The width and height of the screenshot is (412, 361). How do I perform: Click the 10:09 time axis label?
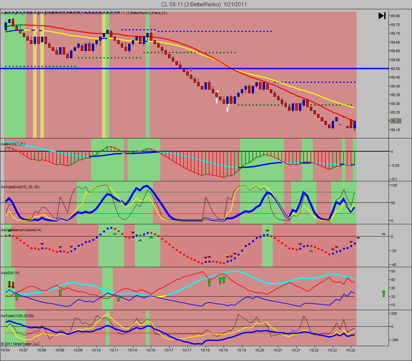(78, 350)
